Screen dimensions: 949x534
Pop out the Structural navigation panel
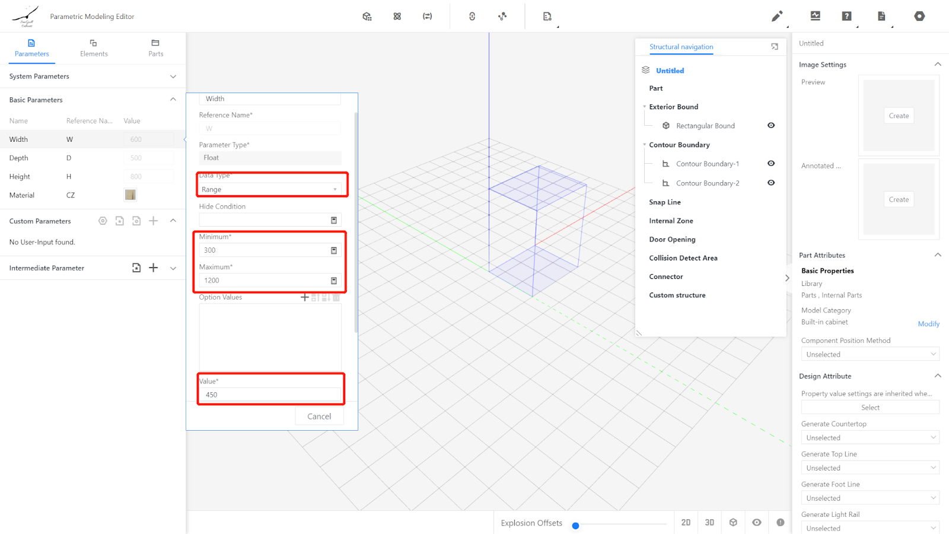coord(775,46)
